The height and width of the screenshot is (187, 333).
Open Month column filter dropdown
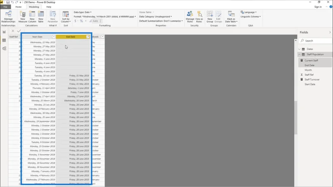point(102,37)
